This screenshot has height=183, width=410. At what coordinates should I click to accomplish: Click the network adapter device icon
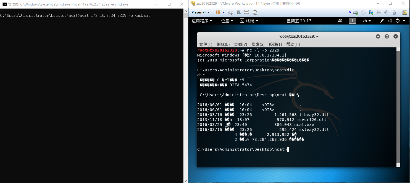pyautogui.click(x=371, y=12)
